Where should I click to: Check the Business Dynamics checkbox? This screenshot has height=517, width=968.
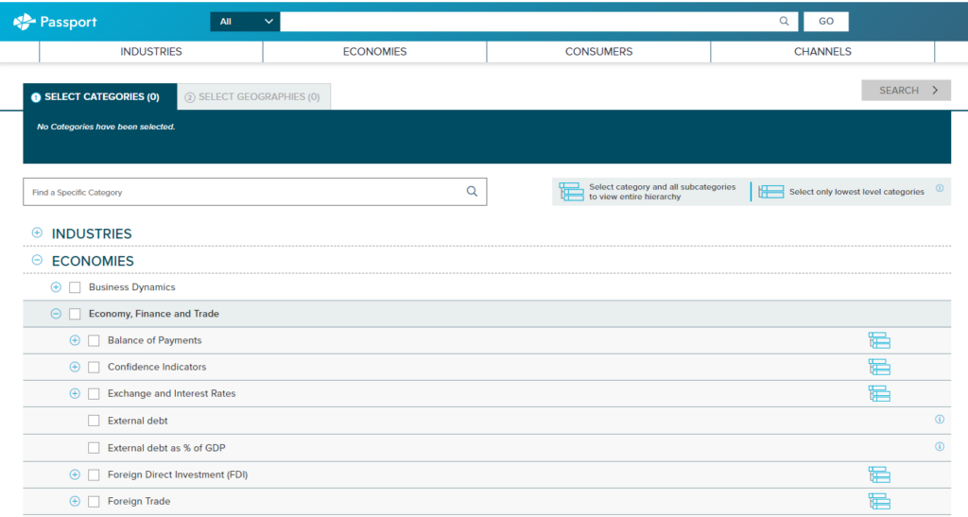[x=75, y=287]
